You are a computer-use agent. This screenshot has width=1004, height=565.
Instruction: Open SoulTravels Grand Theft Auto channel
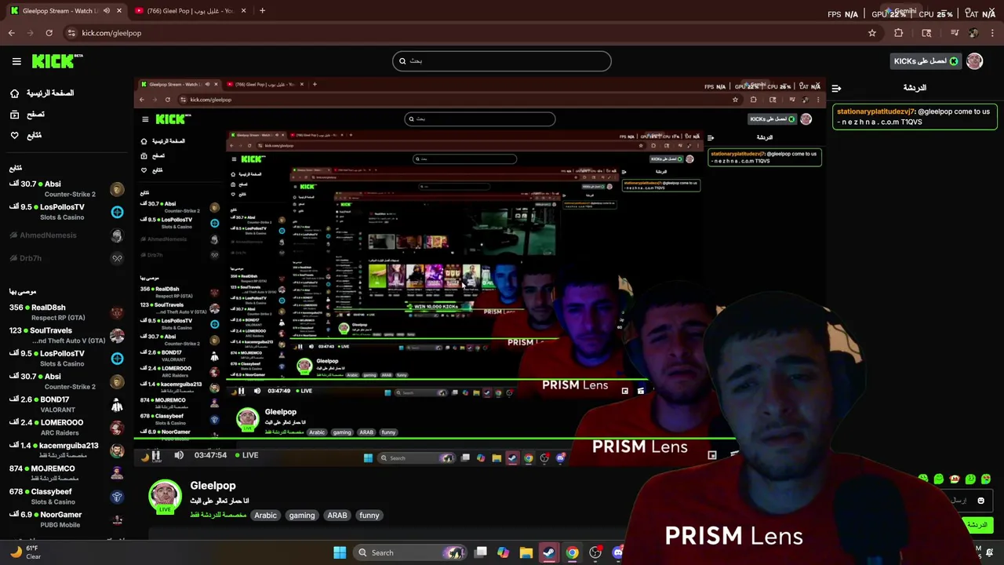[x=66, y=336]
